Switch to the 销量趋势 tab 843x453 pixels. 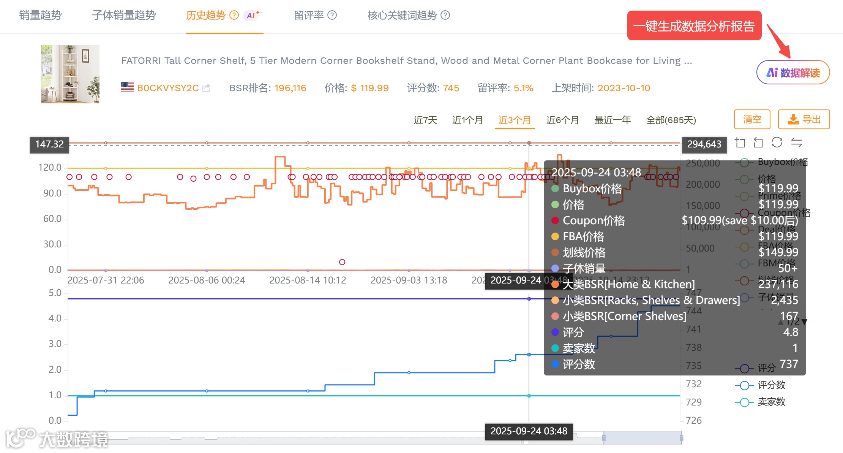tap(40, 15)
